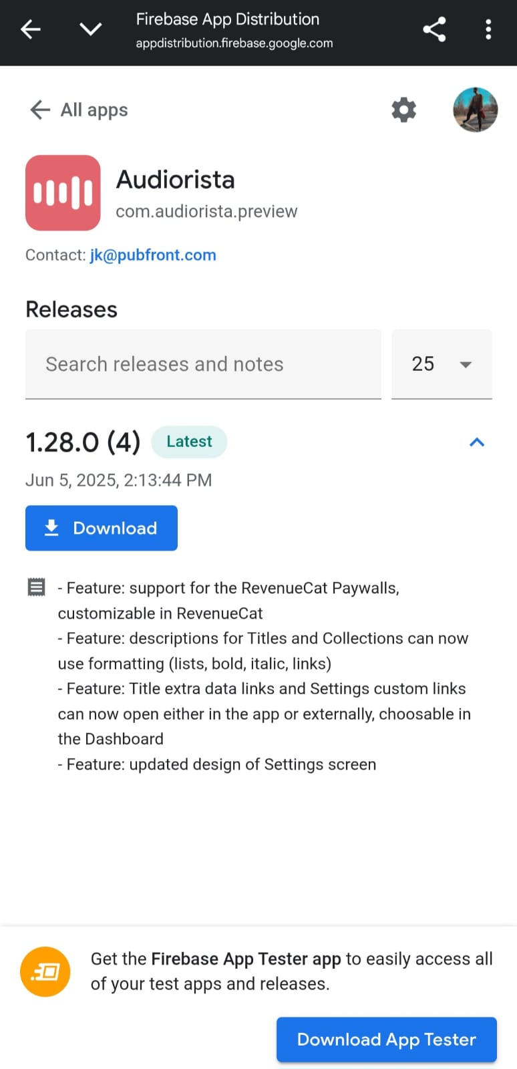Image resolution: width=517 pixels, height=1069 pixels.
Task: Click the 1.28.0 (4) release title
Action: (x=83, y=442)
